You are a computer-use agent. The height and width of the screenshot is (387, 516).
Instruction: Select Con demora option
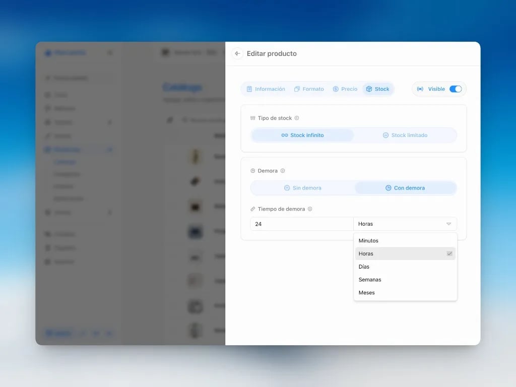click(x=405, y=188)
